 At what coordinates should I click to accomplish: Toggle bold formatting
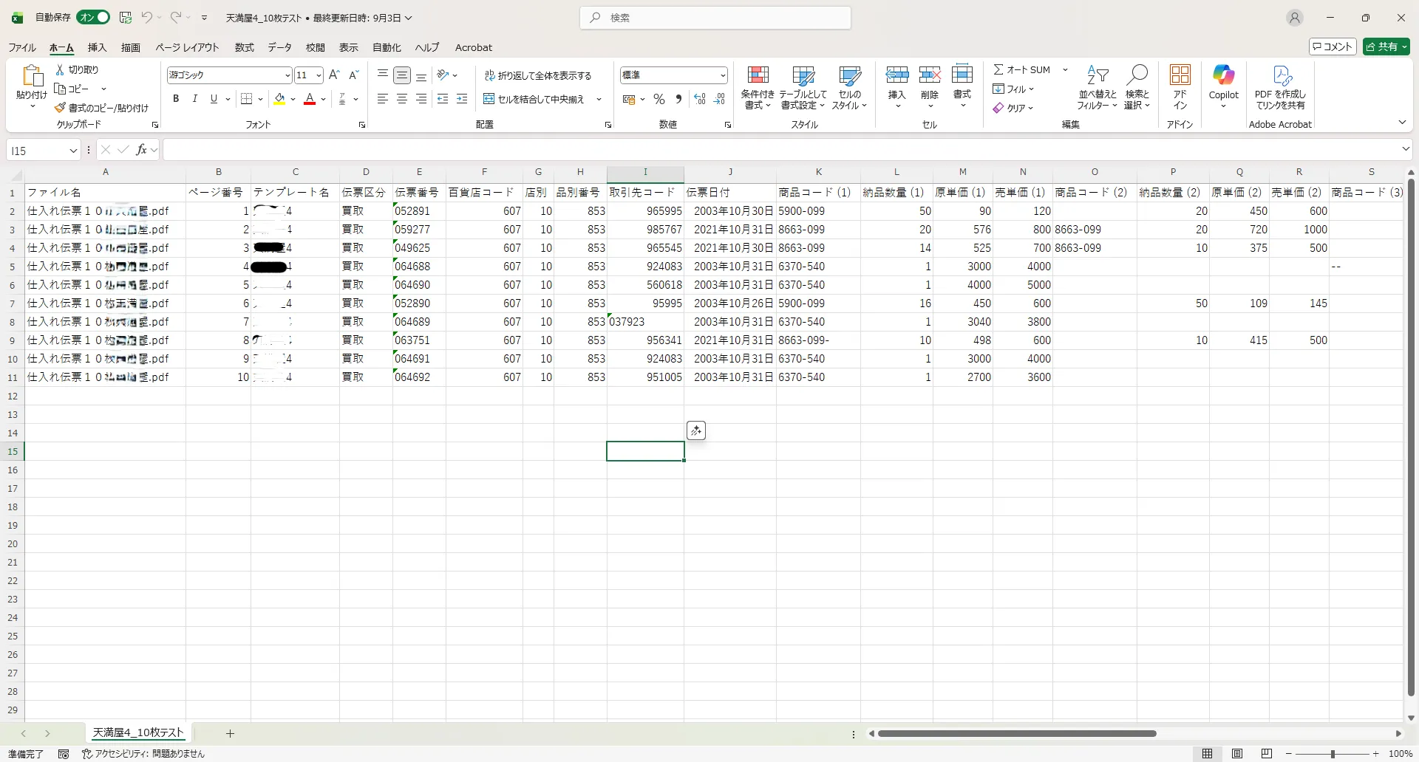pyautogui.click(x=176, y=99)
